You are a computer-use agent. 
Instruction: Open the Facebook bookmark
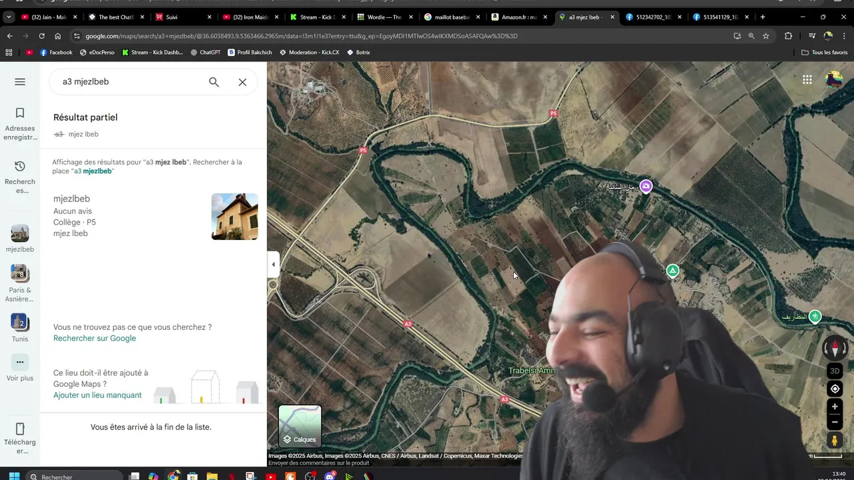[x=56, y=52]
